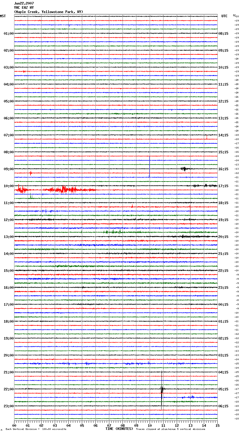Click the 15:00 MST time label
The image size is (240, 433).
[9, 271]
